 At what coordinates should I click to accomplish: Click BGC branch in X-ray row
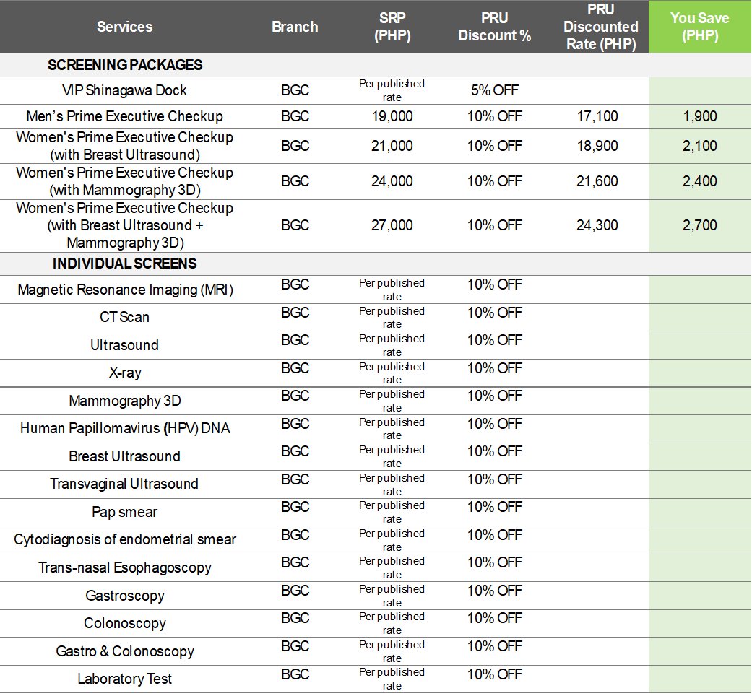pyautogui.click(x=295, y=368)
